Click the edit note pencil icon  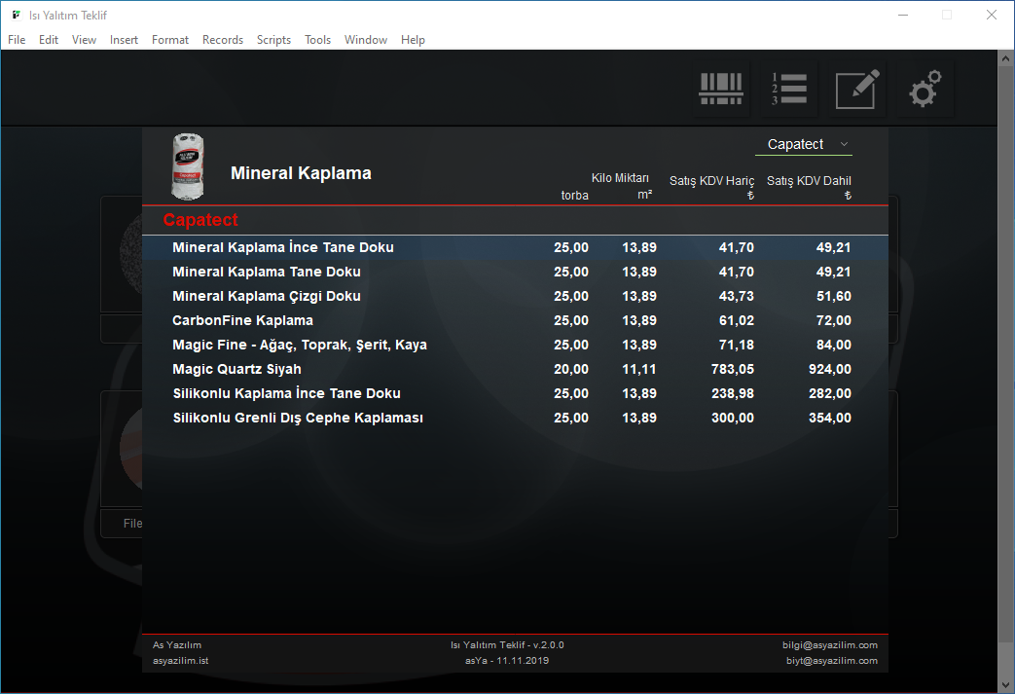tap(856, 89)
